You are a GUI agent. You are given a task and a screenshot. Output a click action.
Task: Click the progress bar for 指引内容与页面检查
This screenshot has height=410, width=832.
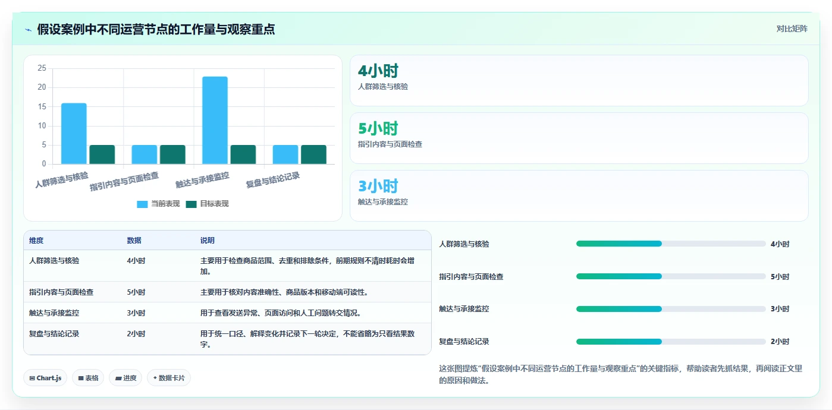coord(671,276)
